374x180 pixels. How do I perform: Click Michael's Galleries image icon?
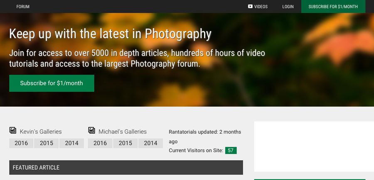click(91, 130)
